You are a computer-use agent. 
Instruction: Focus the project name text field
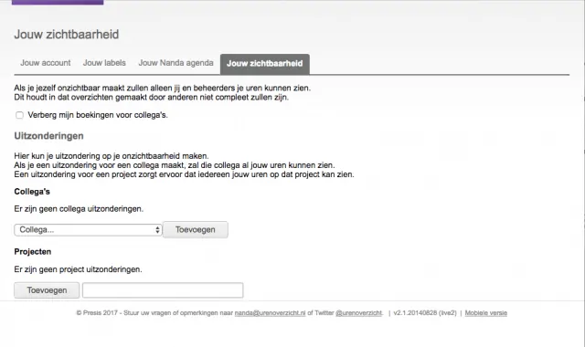(x=163, y=290)
